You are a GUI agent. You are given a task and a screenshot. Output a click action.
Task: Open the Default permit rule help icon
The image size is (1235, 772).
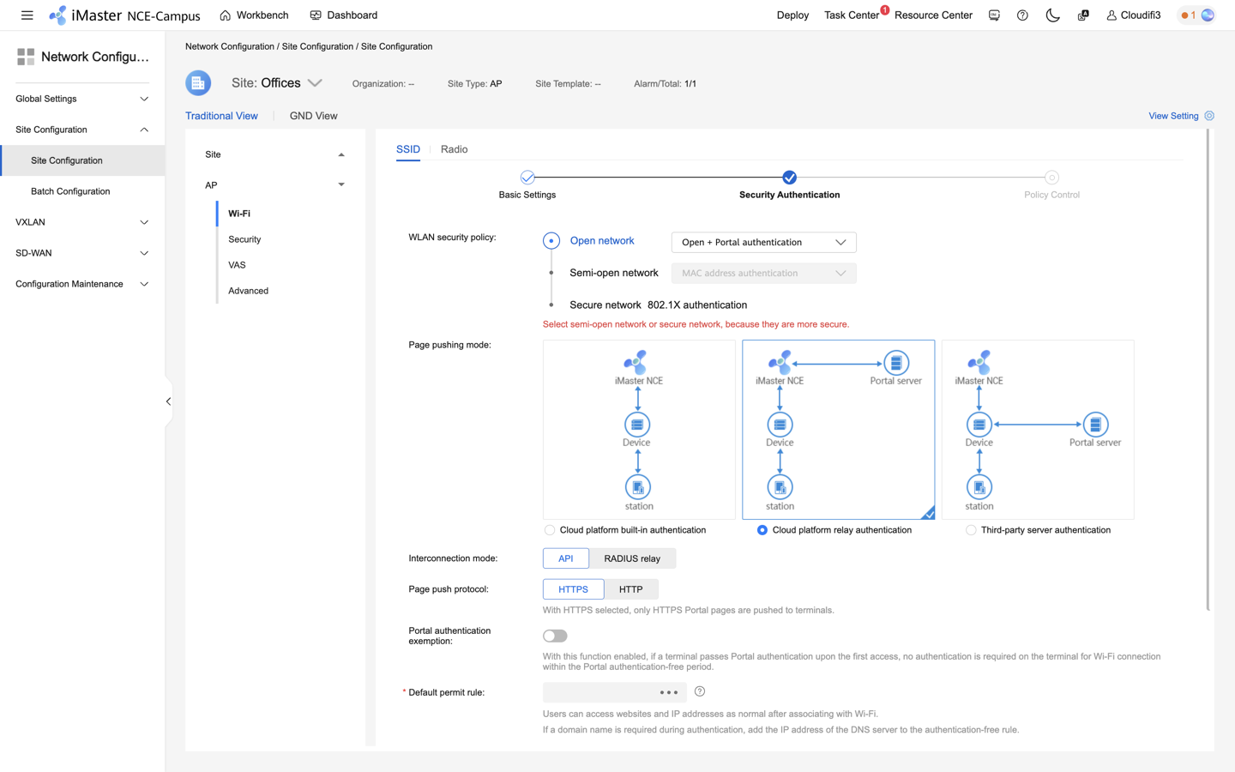[x=699, y=691]
